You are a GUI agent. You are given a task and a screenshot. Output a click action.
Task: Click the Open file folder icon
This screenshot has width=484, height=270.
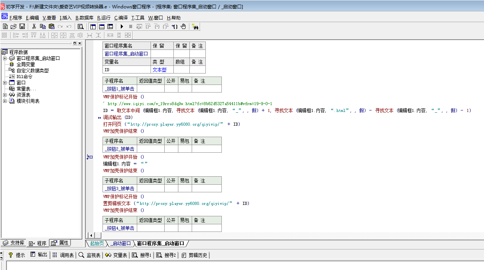(x=13, y=26)
